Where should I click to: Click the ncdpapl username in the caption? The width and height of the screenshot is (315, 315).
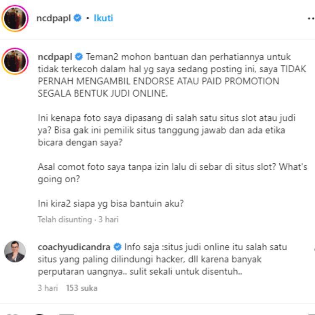pyautogui.click(x=55, y=57)
